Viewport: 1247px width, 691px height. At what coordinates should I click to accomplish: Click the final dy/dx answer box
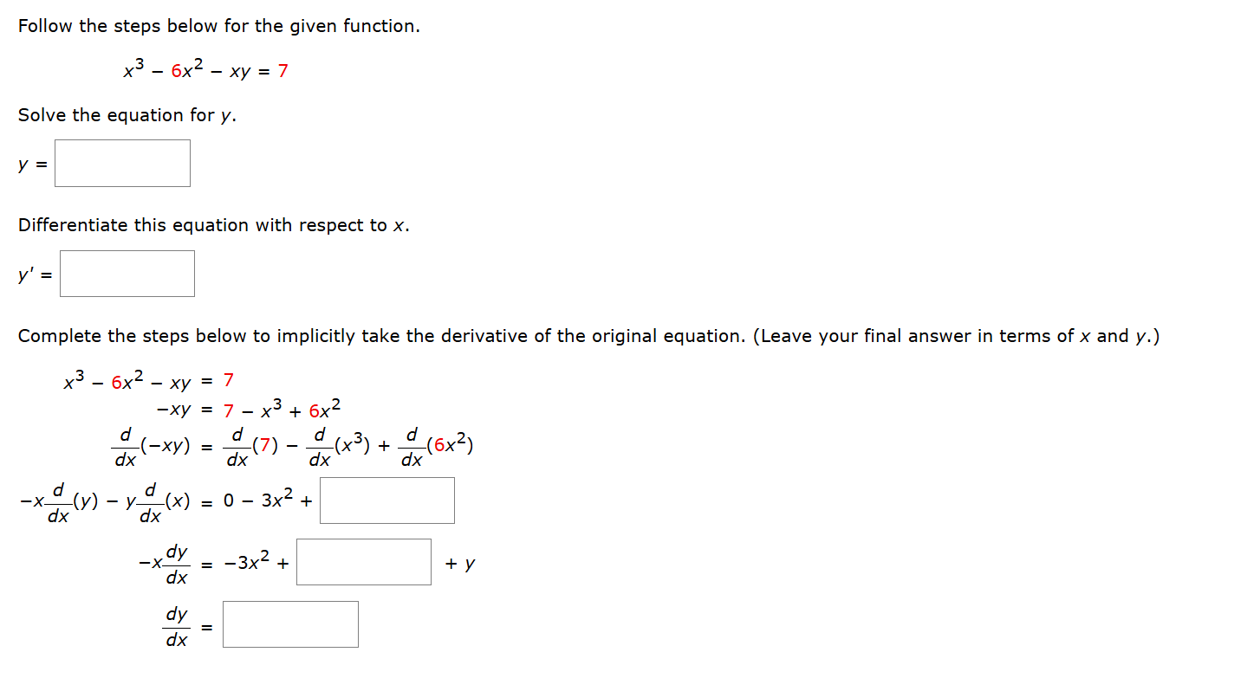(289, 623)
